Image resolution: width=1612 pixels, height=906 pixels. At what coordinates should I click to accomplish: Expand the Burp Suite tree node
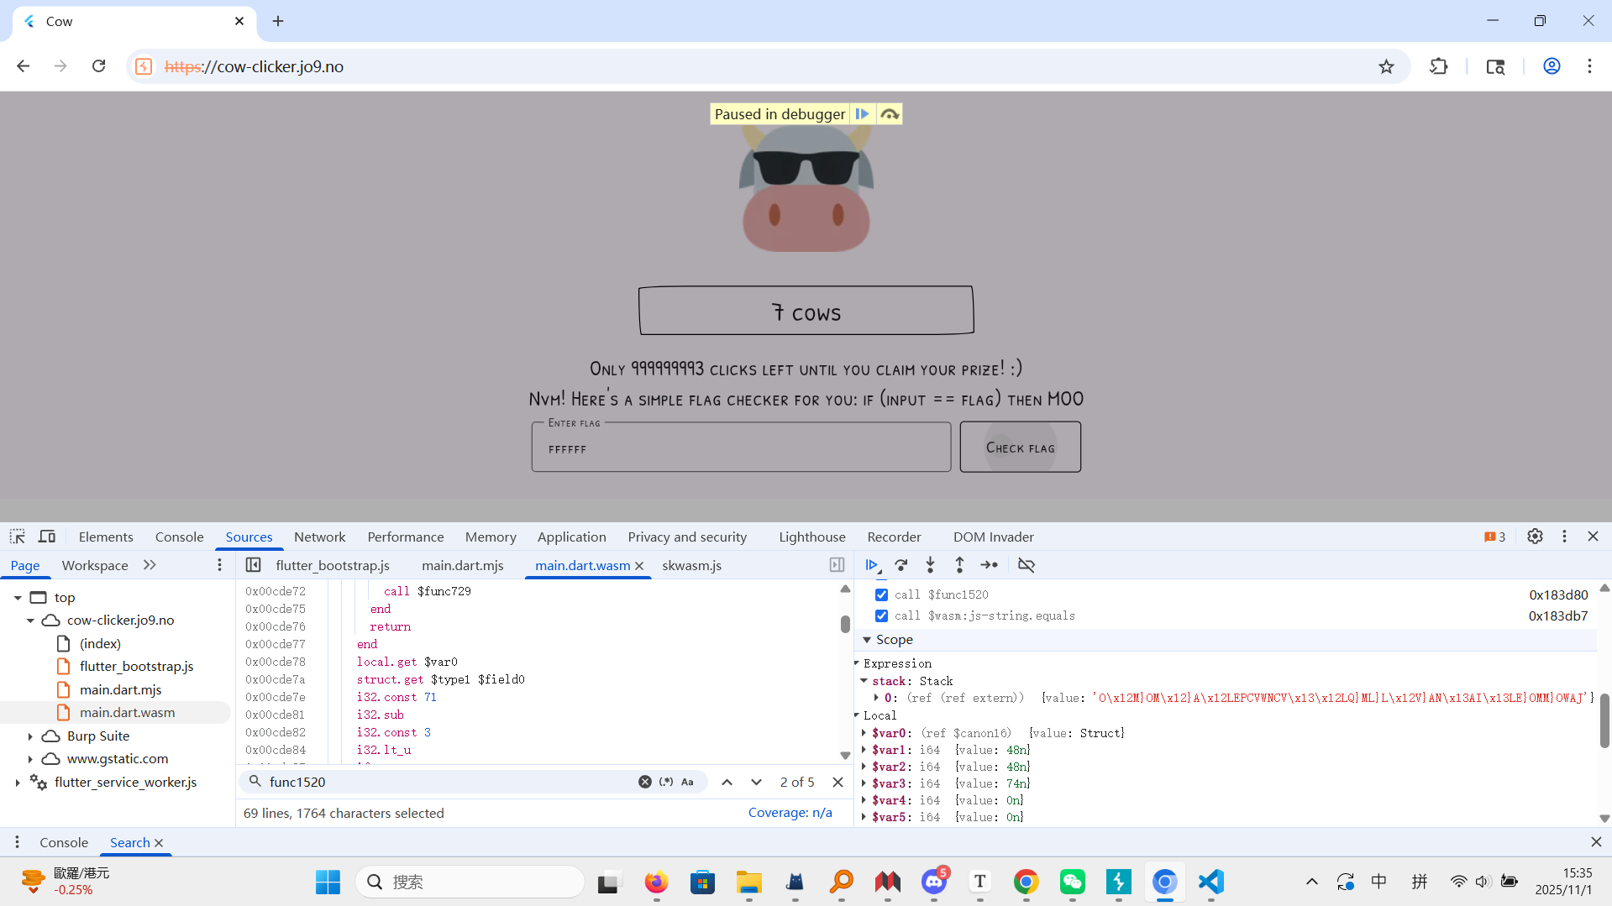(x=30, y=736)
